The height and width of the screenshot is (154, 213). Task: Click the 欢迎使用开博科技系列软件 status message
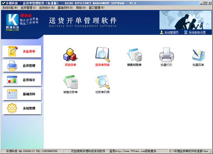[88, 151]
